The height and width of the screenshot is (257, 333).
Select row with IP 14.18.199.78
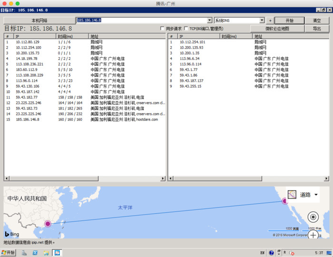point(85,59)
